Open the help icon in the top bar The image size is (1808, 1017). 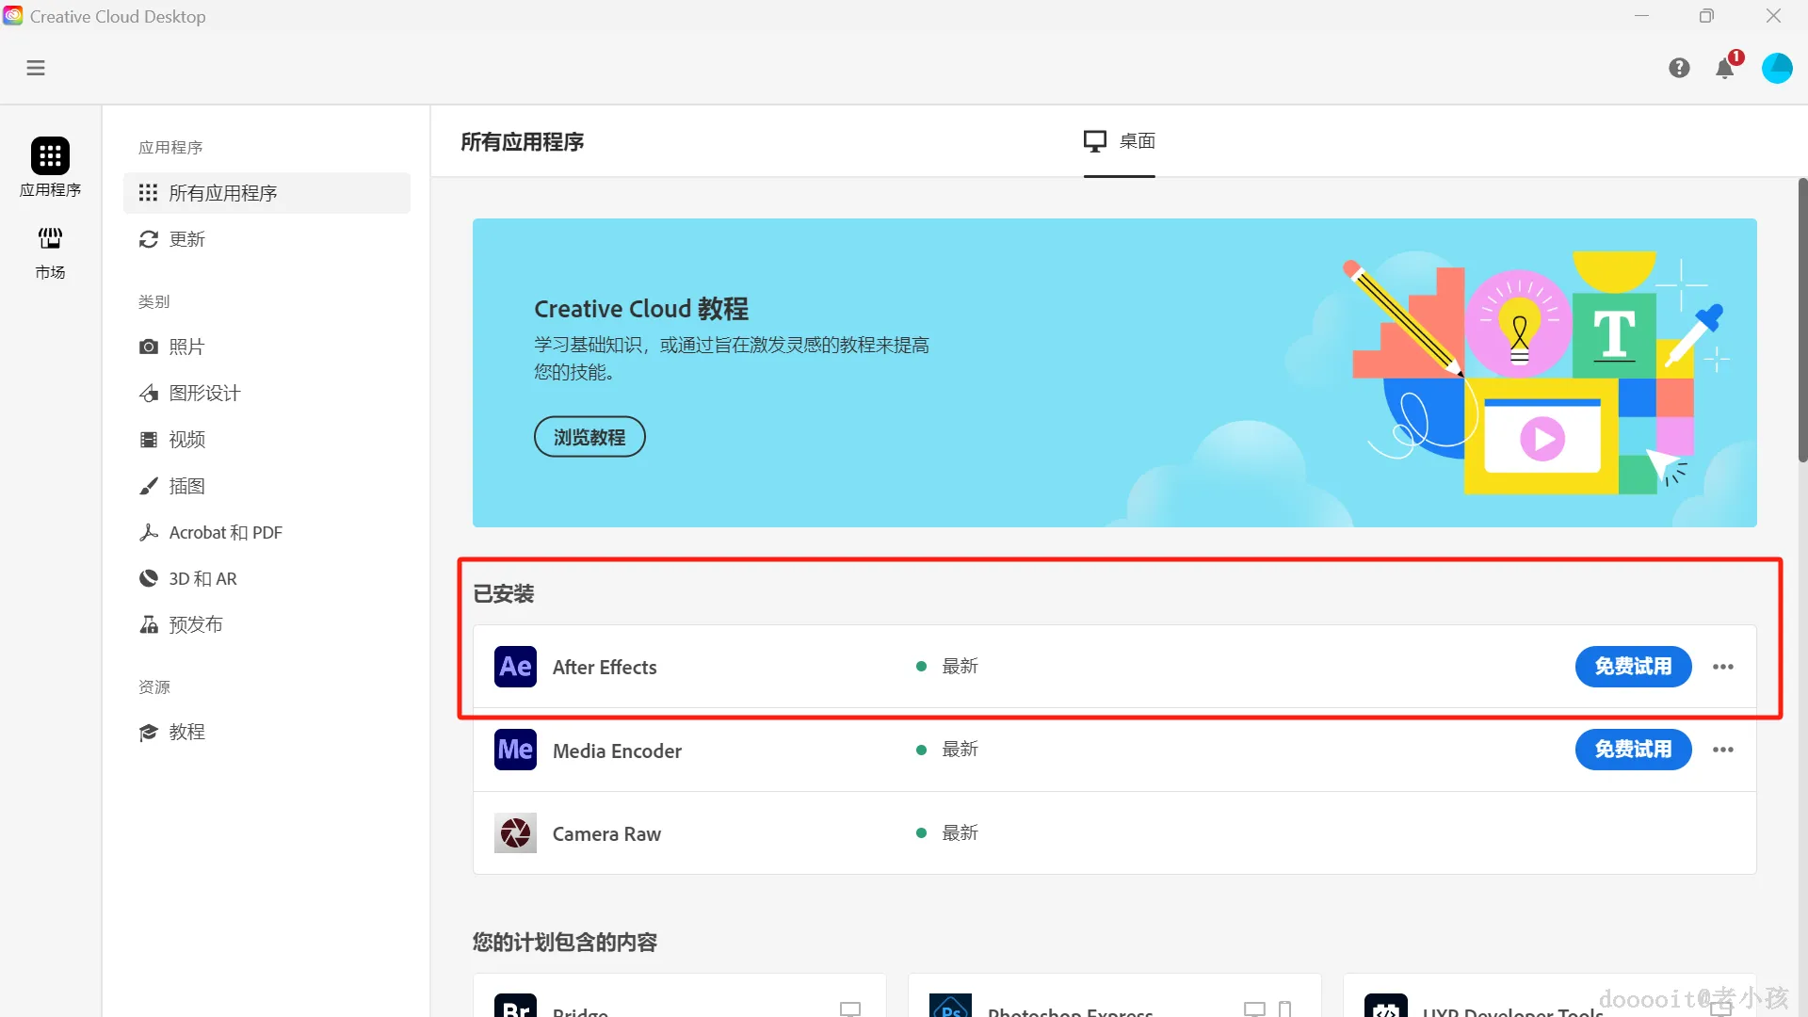point(1680,68)
